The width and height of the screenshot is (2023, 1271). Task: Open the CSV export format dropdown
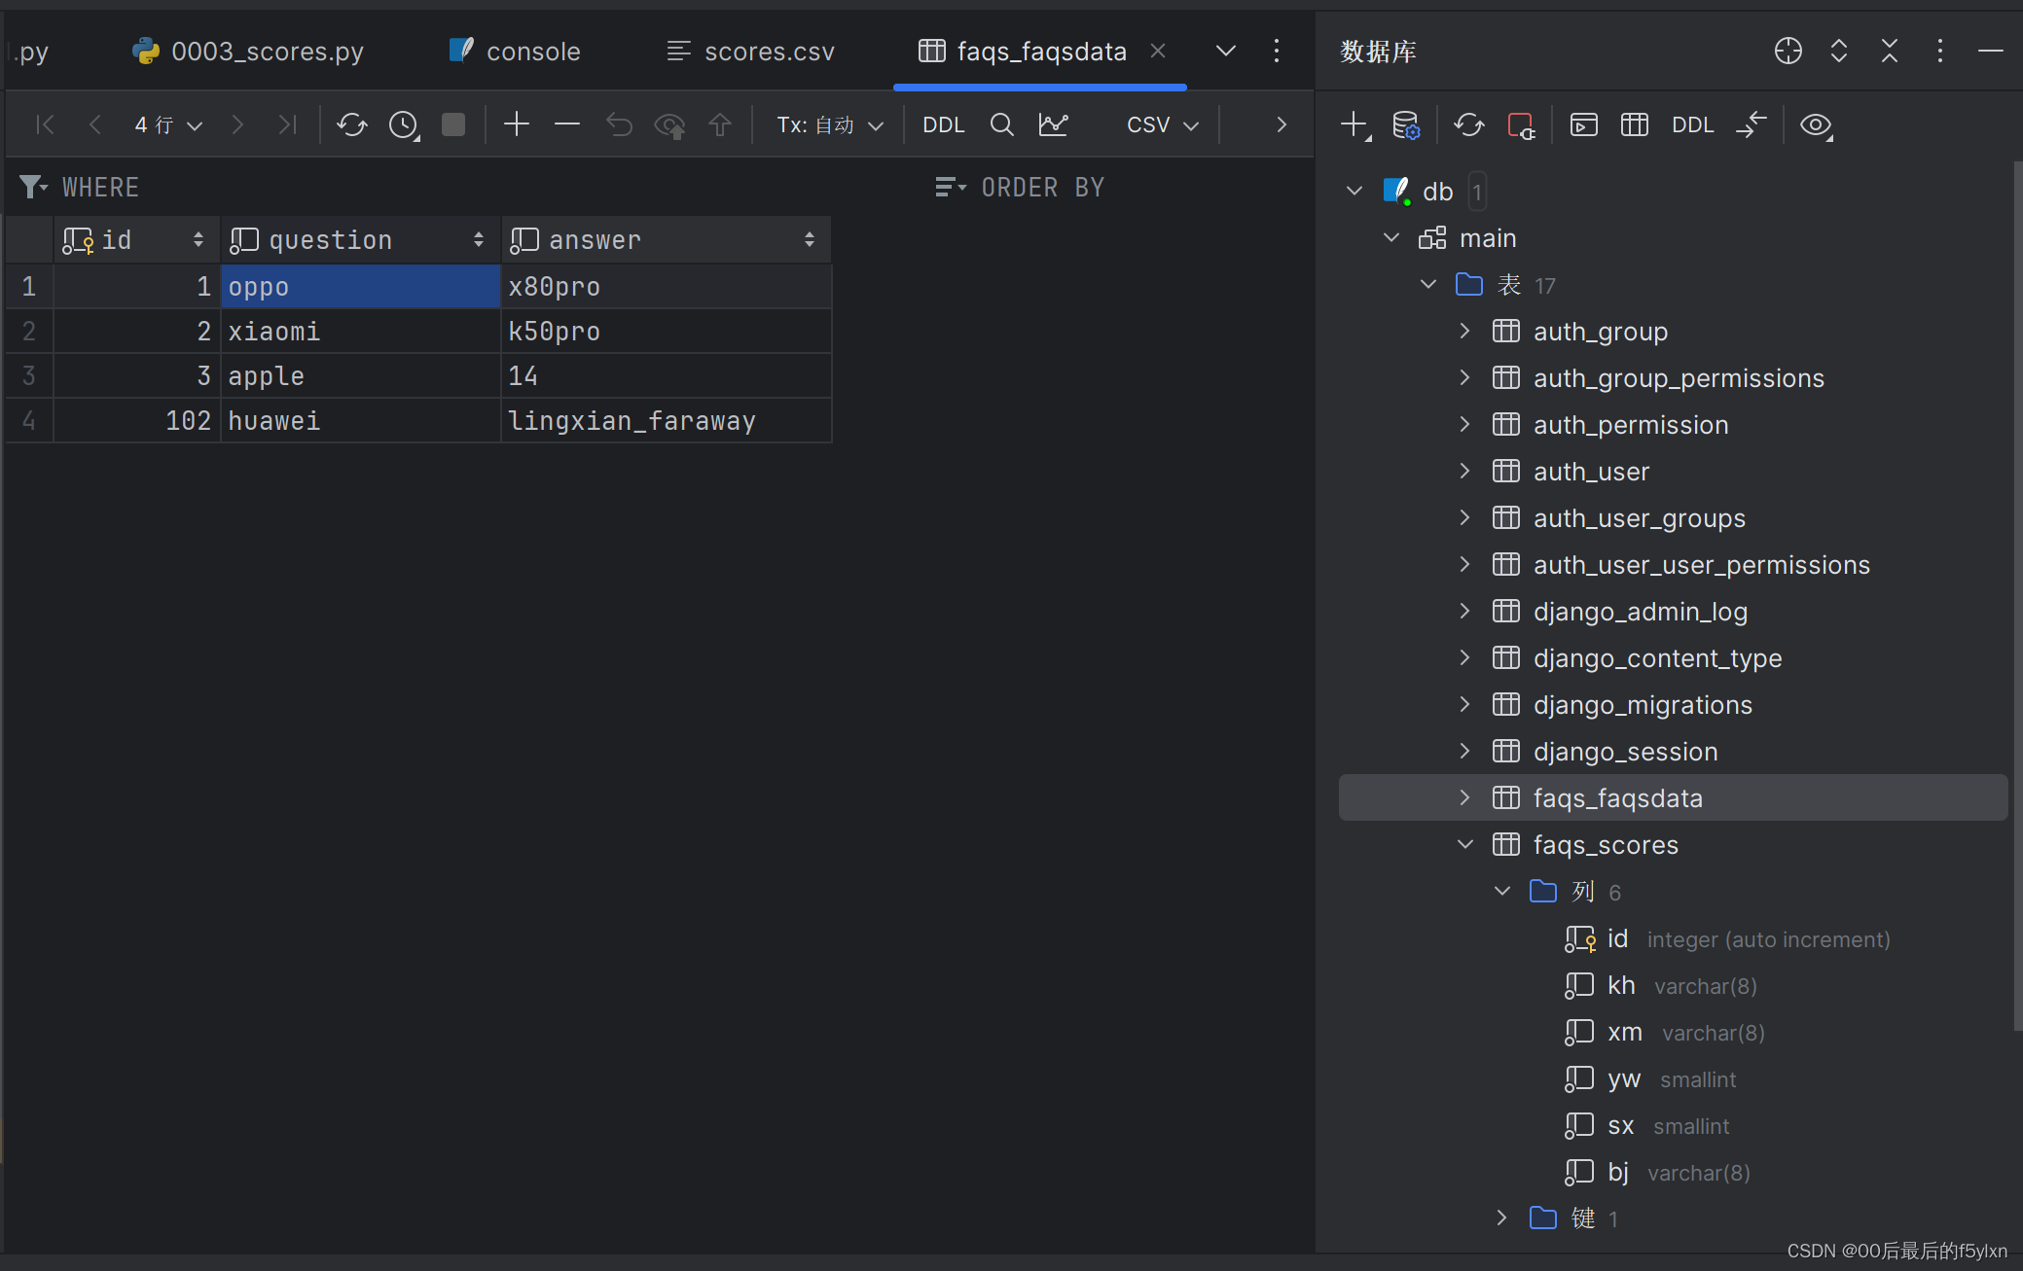point(1161,124)
